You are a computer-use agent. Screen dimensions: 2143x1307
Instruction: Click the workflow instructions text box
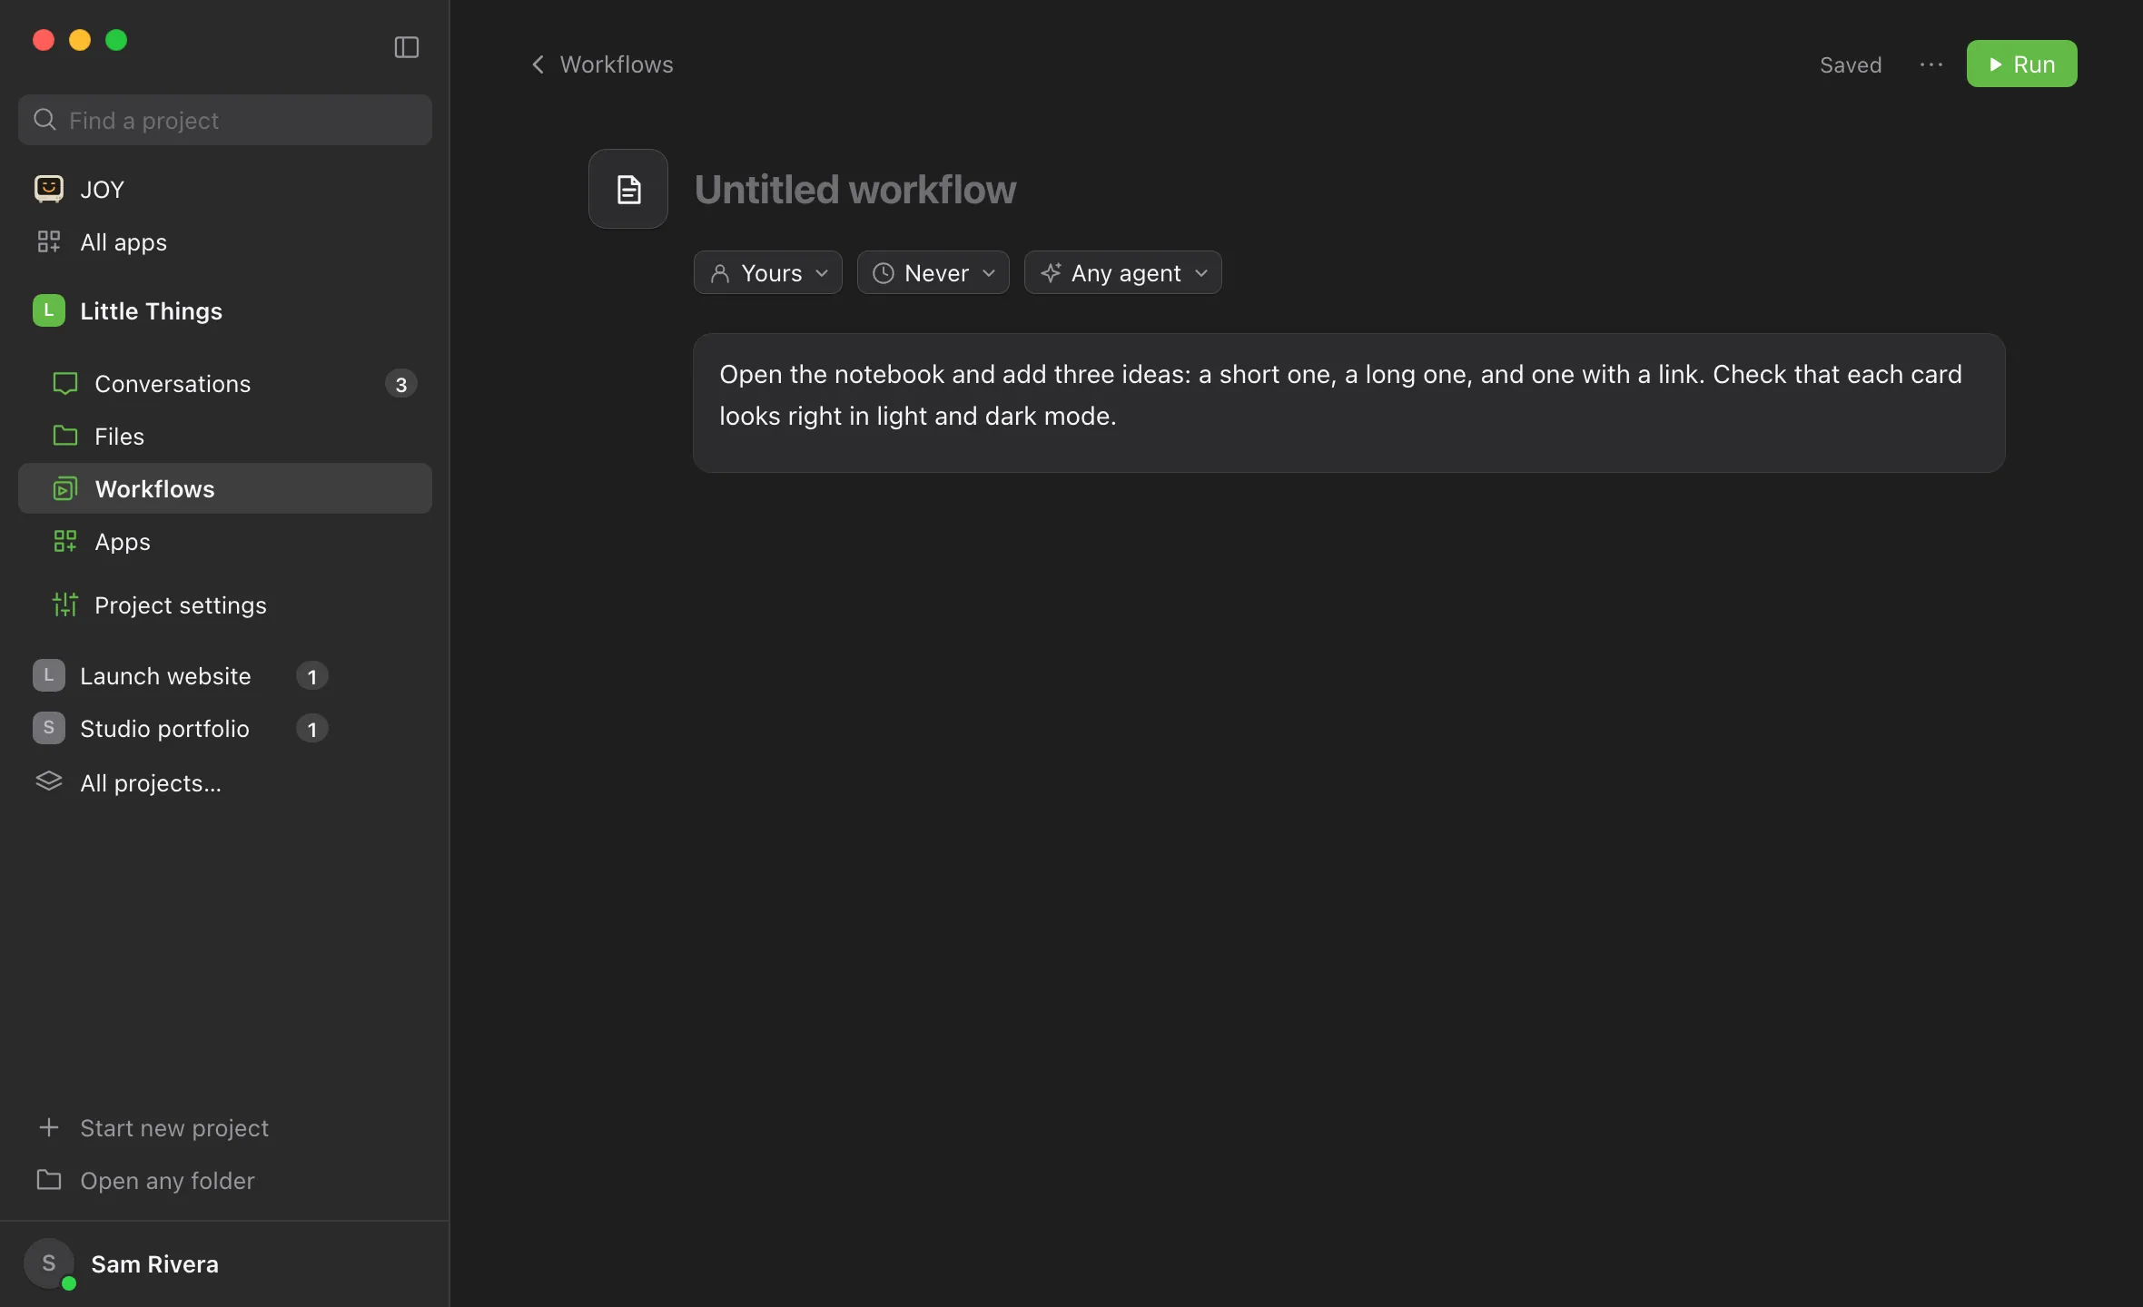tap(1348, 402)
